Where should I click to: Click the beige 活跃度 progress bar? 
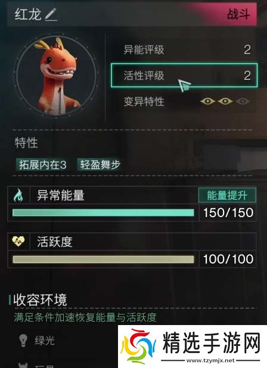103,259
